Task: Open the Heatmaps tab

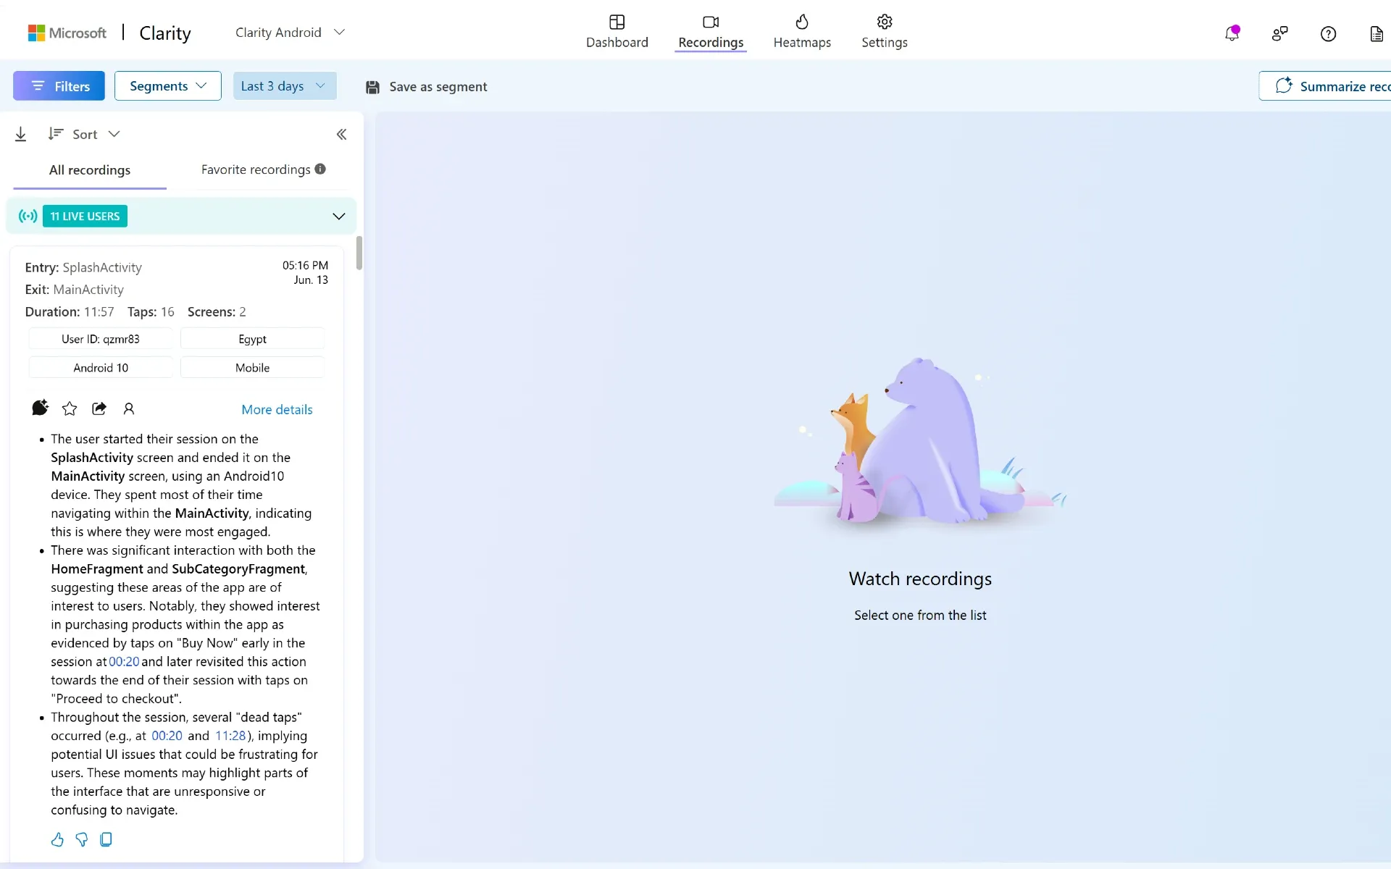Action: tap(802, 32)
